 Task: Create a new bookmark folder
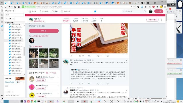pyautogui.click(x=10, y=19)
